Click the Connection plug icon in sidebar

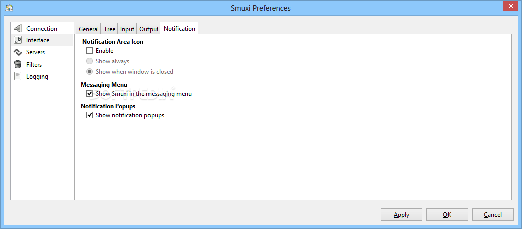(x=18, y=29)
